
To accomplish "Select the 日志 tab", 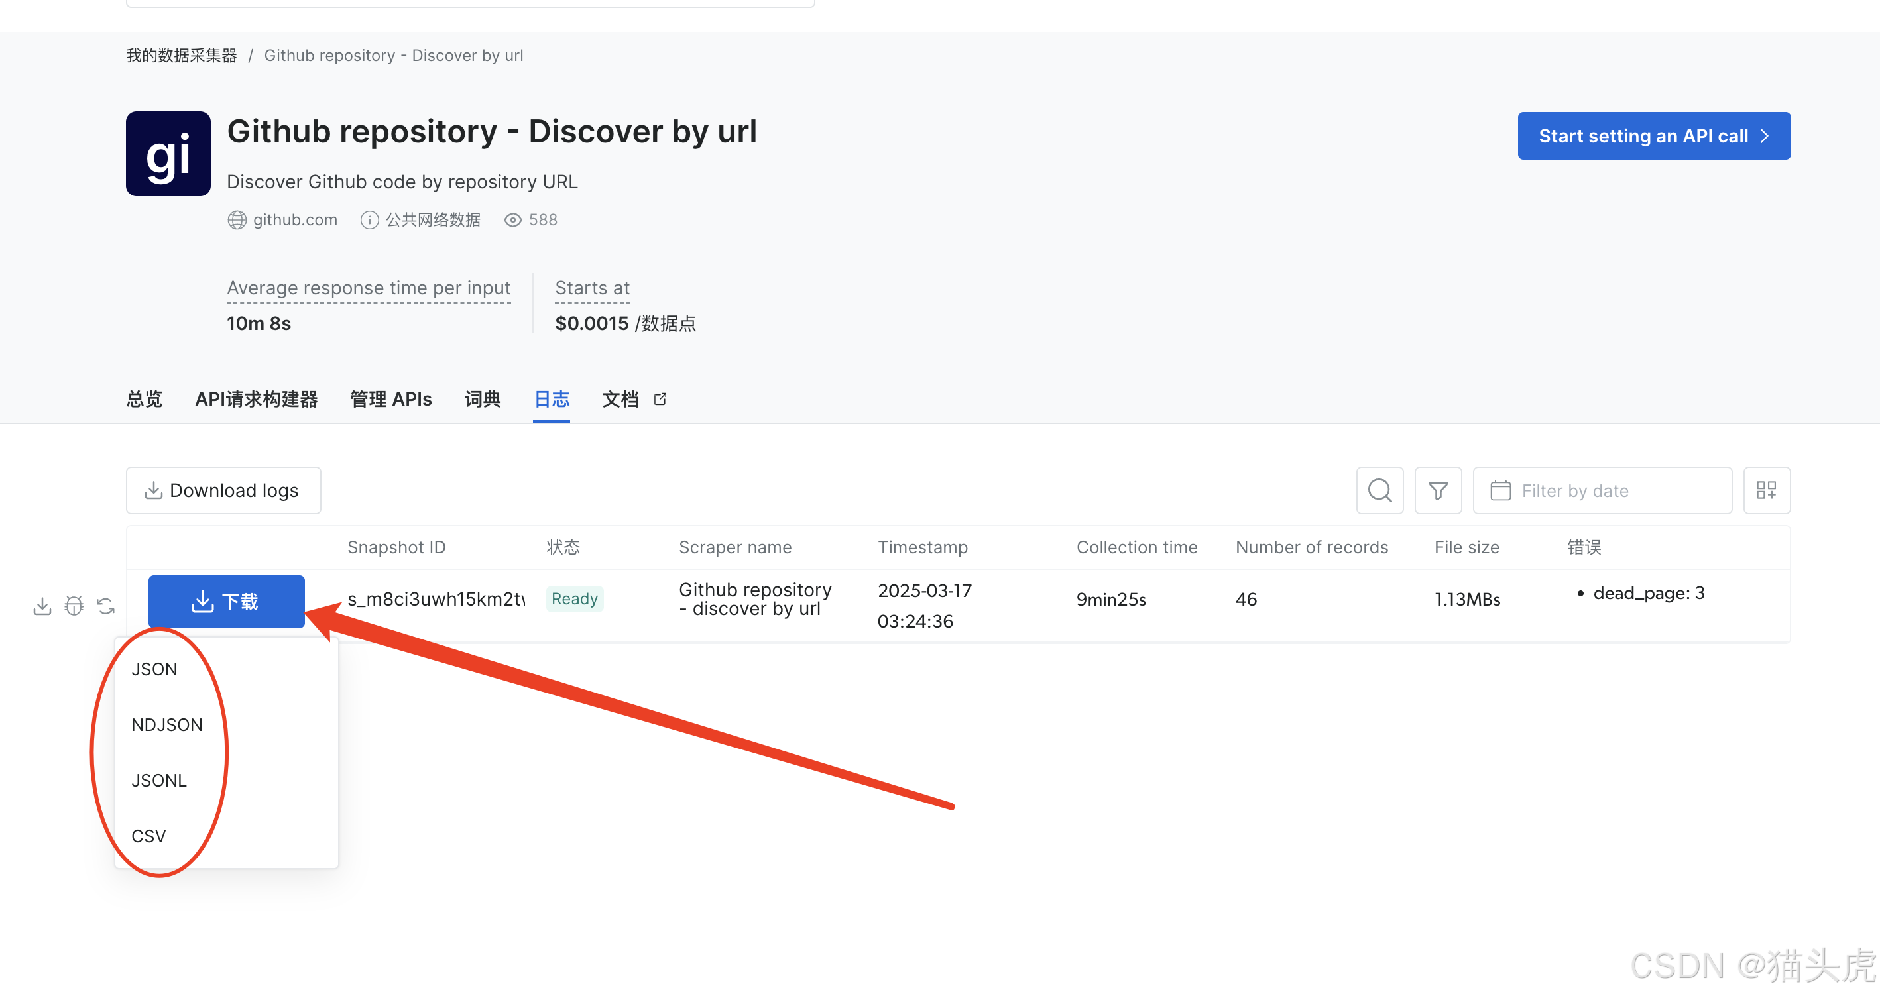I will coord(552,399).
